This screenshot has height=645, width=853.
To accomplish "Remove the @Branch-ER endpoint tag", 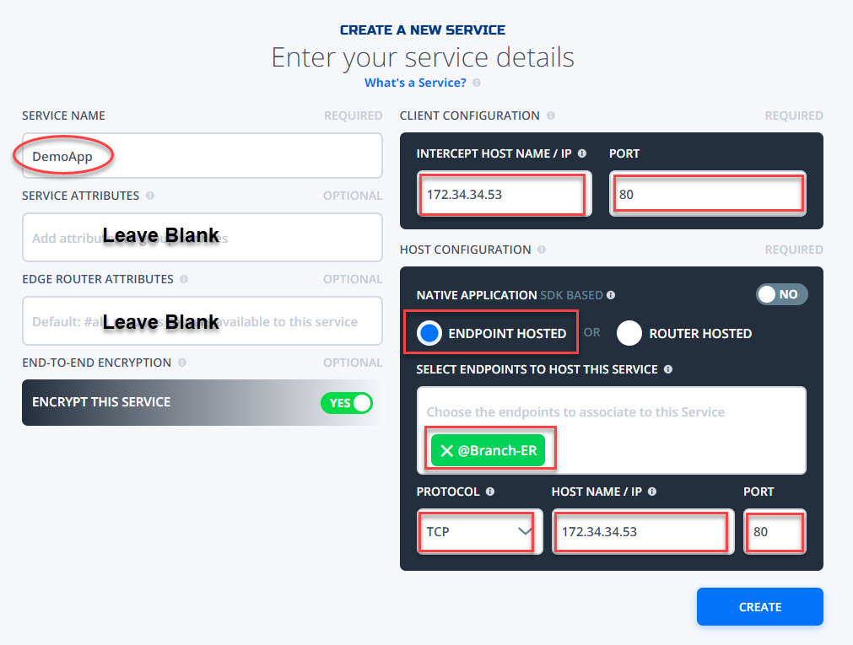I will point(446,450).
